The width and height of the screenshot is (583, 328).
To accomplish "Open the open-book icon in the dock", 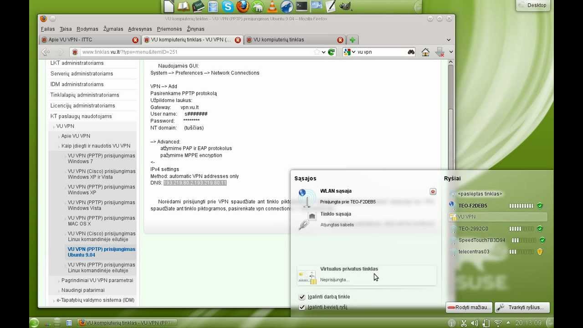I will [183, 6].
